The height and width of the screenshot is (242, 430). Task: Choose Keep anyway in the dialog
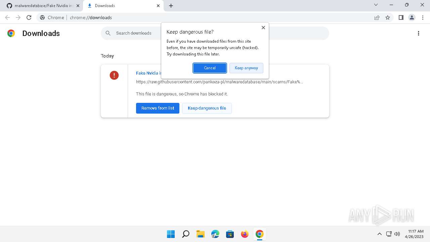[x=246, y=68]
